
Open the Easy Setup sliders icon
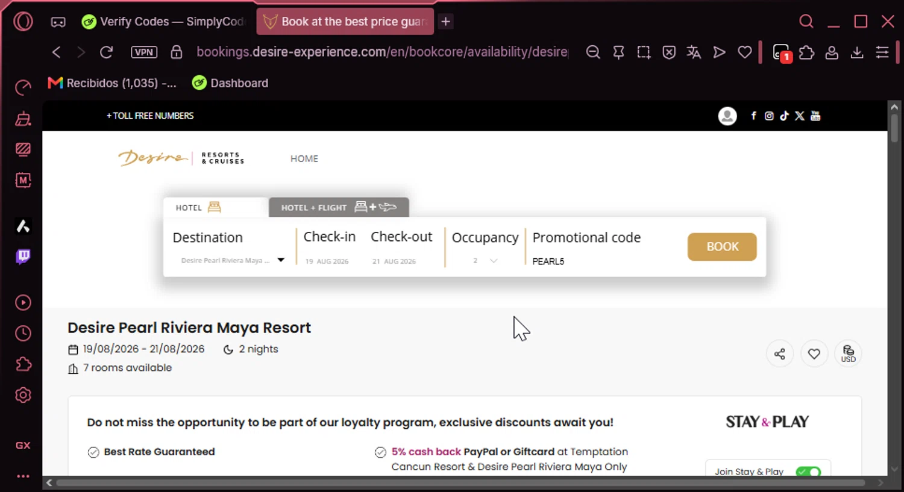pos(882,52)
